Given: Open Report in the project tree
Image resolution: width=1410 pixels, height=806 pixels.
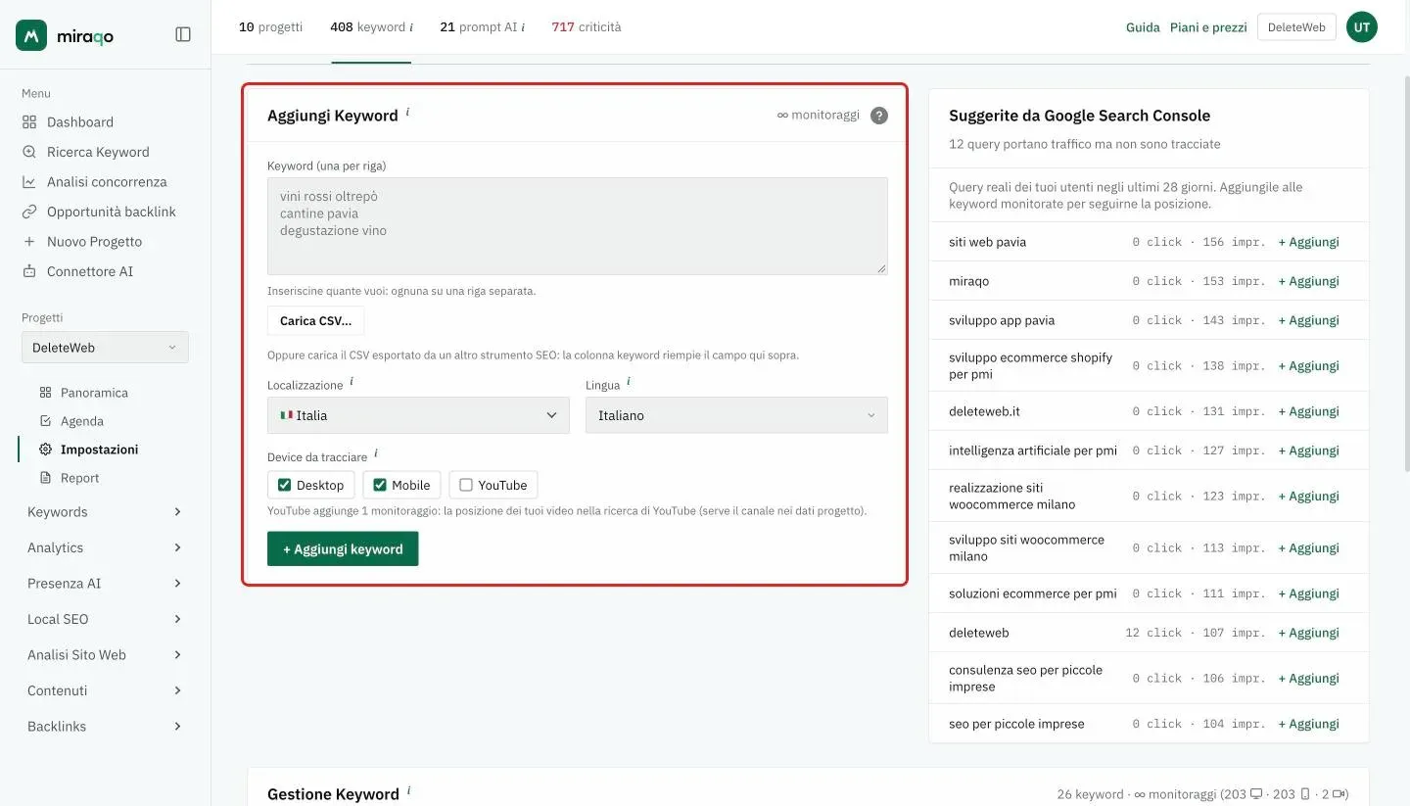Looking at the screenshot, I should coord(69,477).
